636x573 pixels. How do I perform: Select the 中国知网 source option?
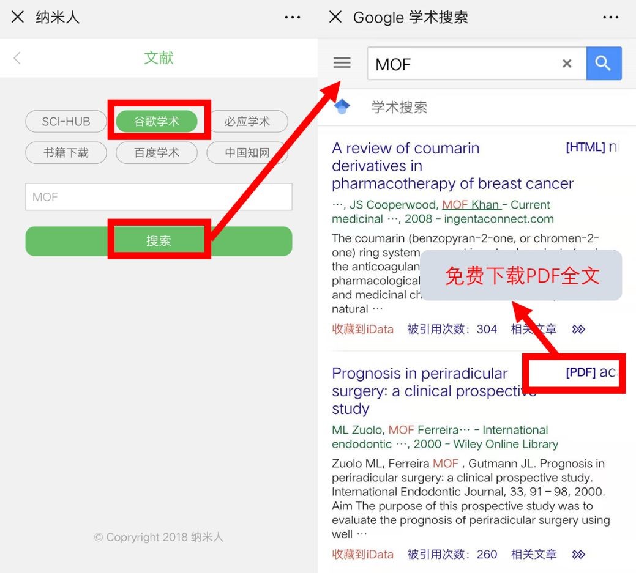point(247,153)
